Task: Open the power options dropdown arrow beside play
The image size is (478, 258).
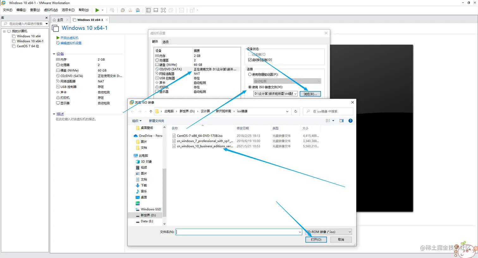Action: (x=102, y=10)
